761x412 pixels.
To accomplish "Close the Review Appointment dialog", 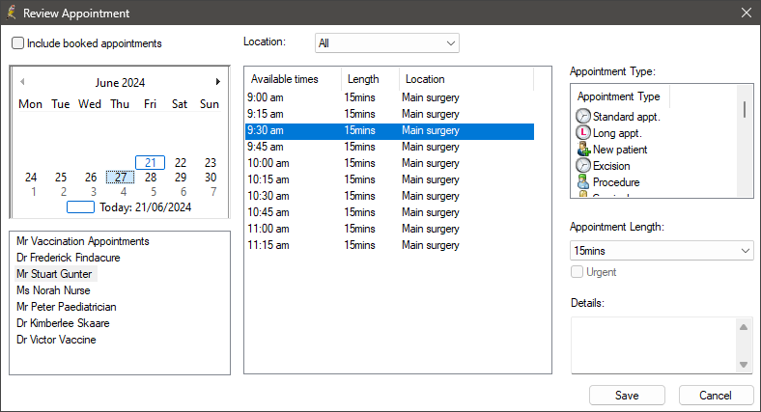I will [747, 13].
